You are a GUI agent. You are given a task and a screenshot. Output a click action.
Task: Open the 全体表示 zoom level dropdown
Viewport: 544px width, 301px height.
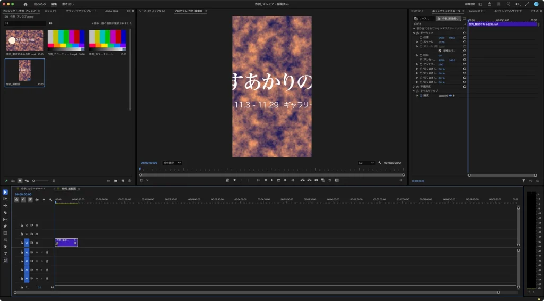point(172,163)
